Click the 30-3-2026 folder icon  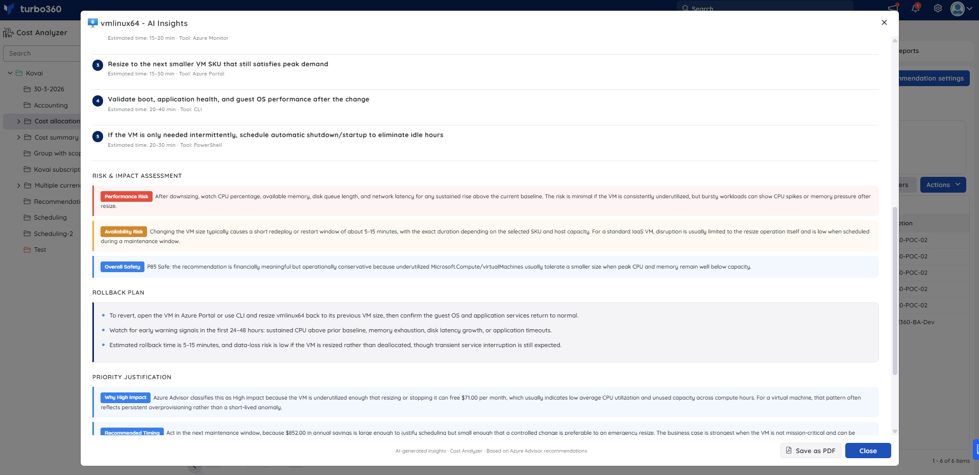pos(27,89)
